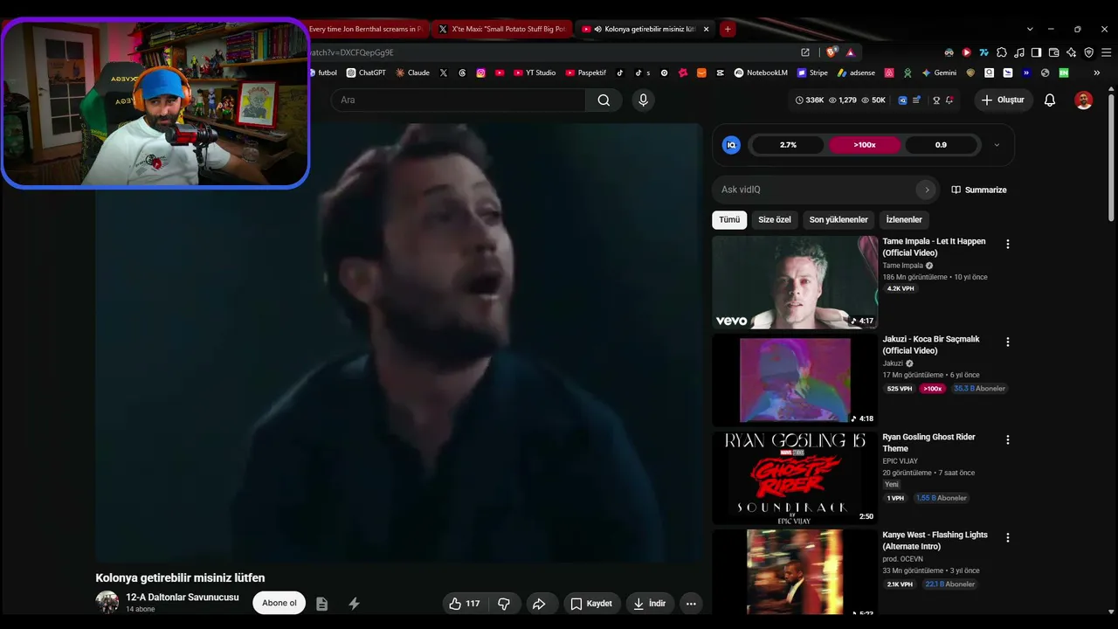The width and height of the screenshot is (1118, 629).
Task: Open more actions three-dot menu under video
Action: (691, 604)
